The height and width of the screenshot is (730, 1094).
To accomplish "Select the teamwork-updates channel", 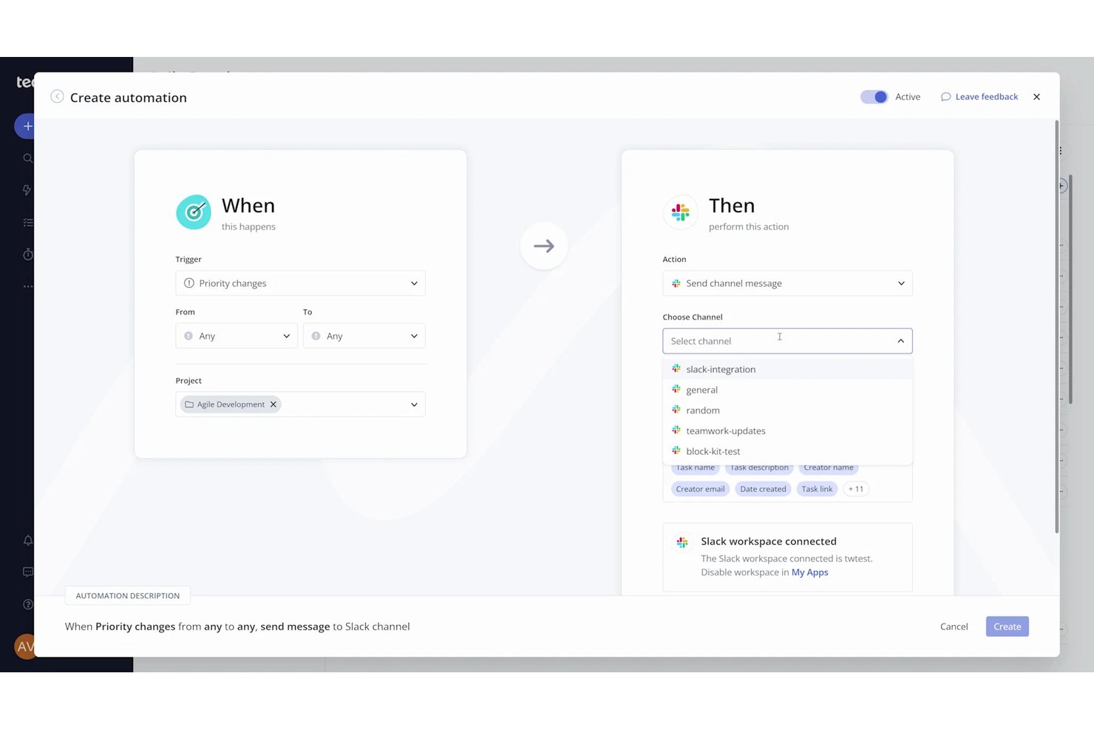I will pyautogui.click(x=787, y=430).
